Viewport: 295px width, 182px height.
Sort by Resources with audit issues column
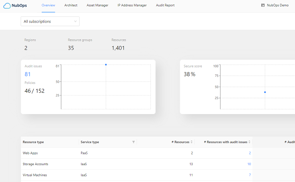click(249, 142)
